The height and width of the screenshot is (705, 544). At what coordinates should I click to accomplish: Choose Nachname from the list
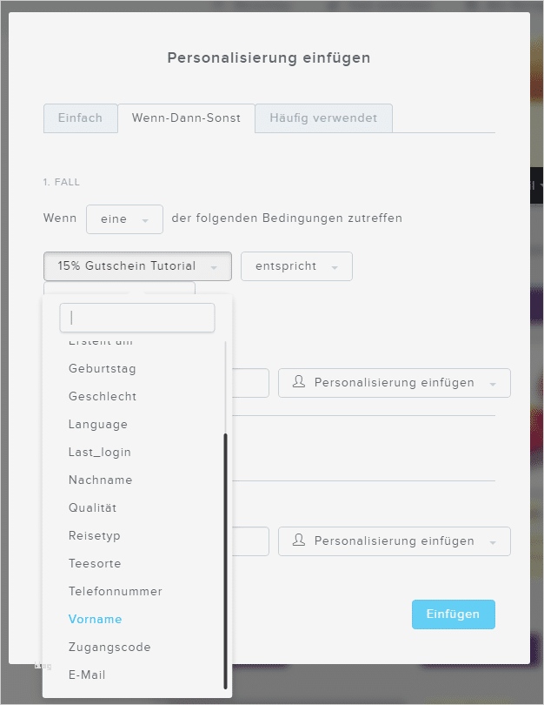tap(101, 480)
